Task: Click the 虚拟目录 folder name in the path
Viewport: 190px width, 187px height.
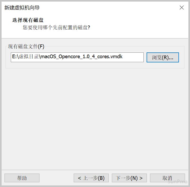Action: pos(29,57)
